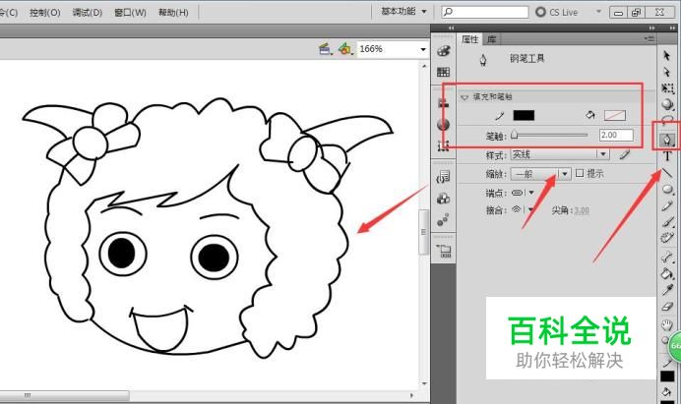Open the Swatches grid panel icon
The image size is (681, 404).
click(443, 72)
